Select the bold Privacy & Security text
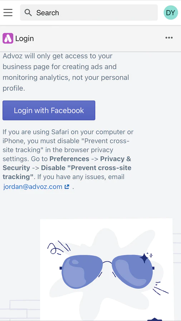The image size is (181, 321). click(67, 163)
